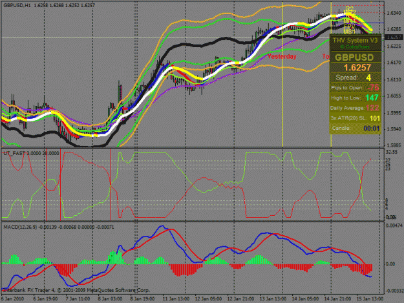Click the 8 Jan 03:00 time label
The image size is (404, 303).
tap(110, 299)
